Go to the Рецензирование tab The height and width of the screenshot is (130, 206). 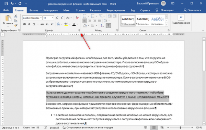pyautogui.click(x=116, y=10)
